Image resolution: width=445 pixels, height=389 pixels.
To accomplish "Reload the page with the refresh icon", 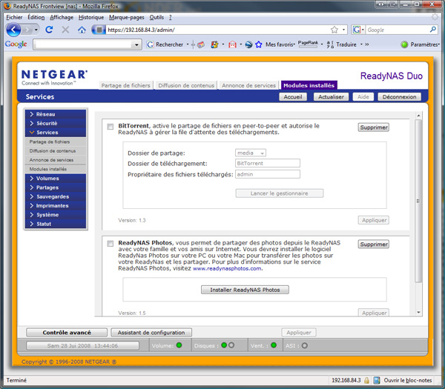I will pos(49,30).
